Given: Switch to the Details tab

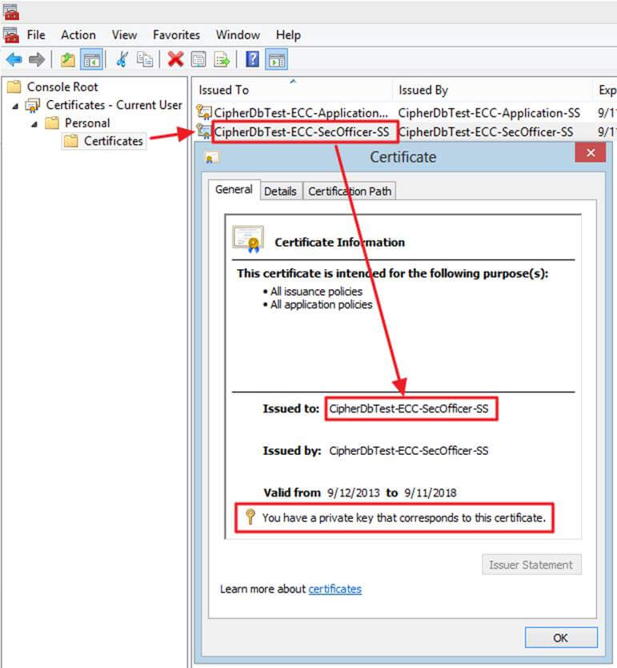Looking at the screenshot, I should point(280,191).
